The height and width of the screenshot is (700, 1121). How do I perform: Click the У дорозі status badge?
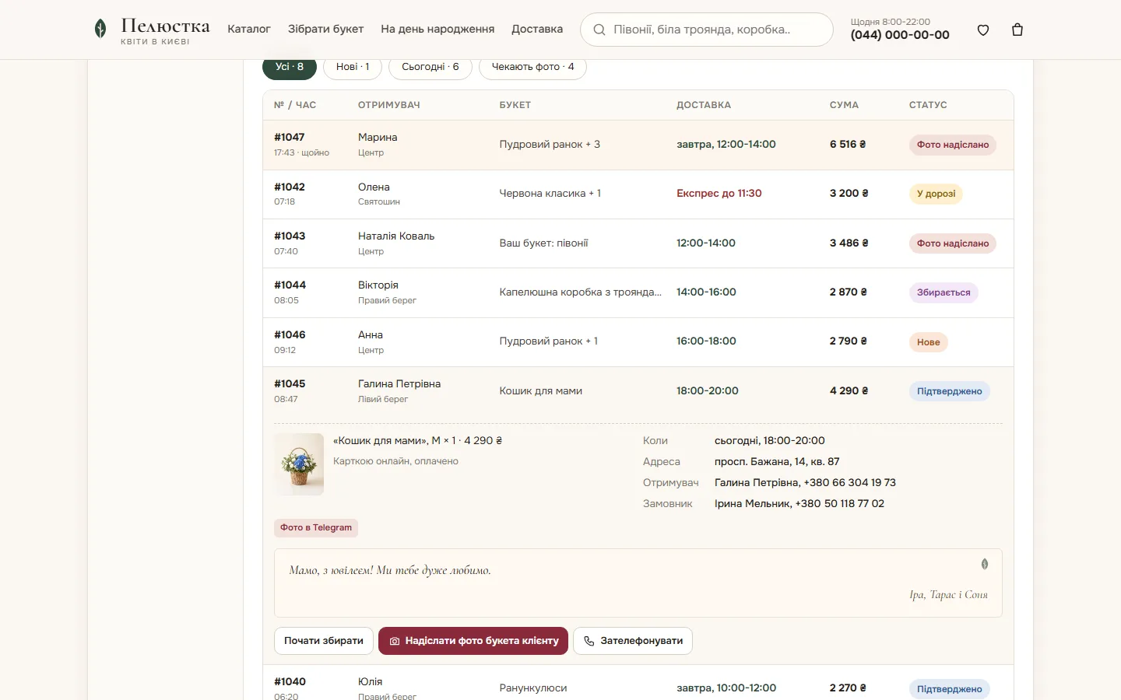click(936, 194)
